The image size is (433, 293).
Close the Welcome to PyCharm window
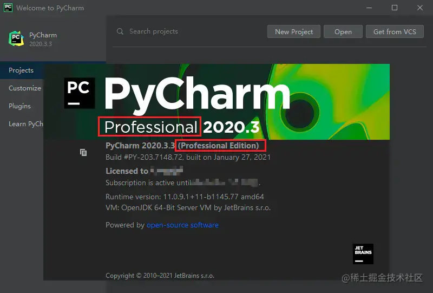pyautogui.click(x=420, y=8)
